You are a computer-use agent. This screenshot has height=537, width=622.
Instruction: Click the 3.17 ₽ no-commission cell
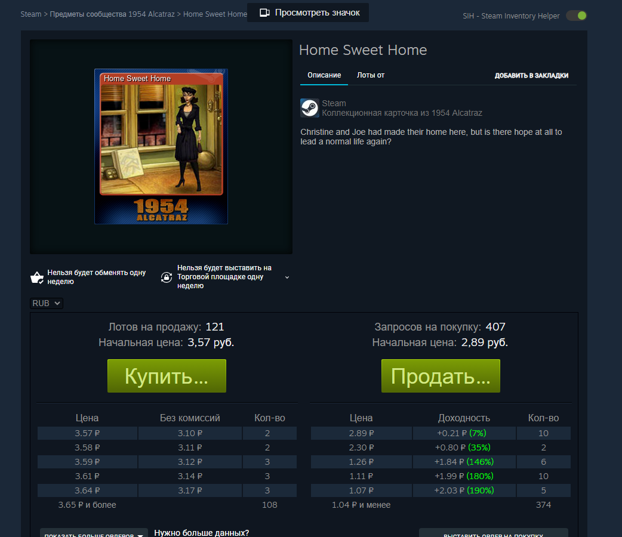[190, 490]
